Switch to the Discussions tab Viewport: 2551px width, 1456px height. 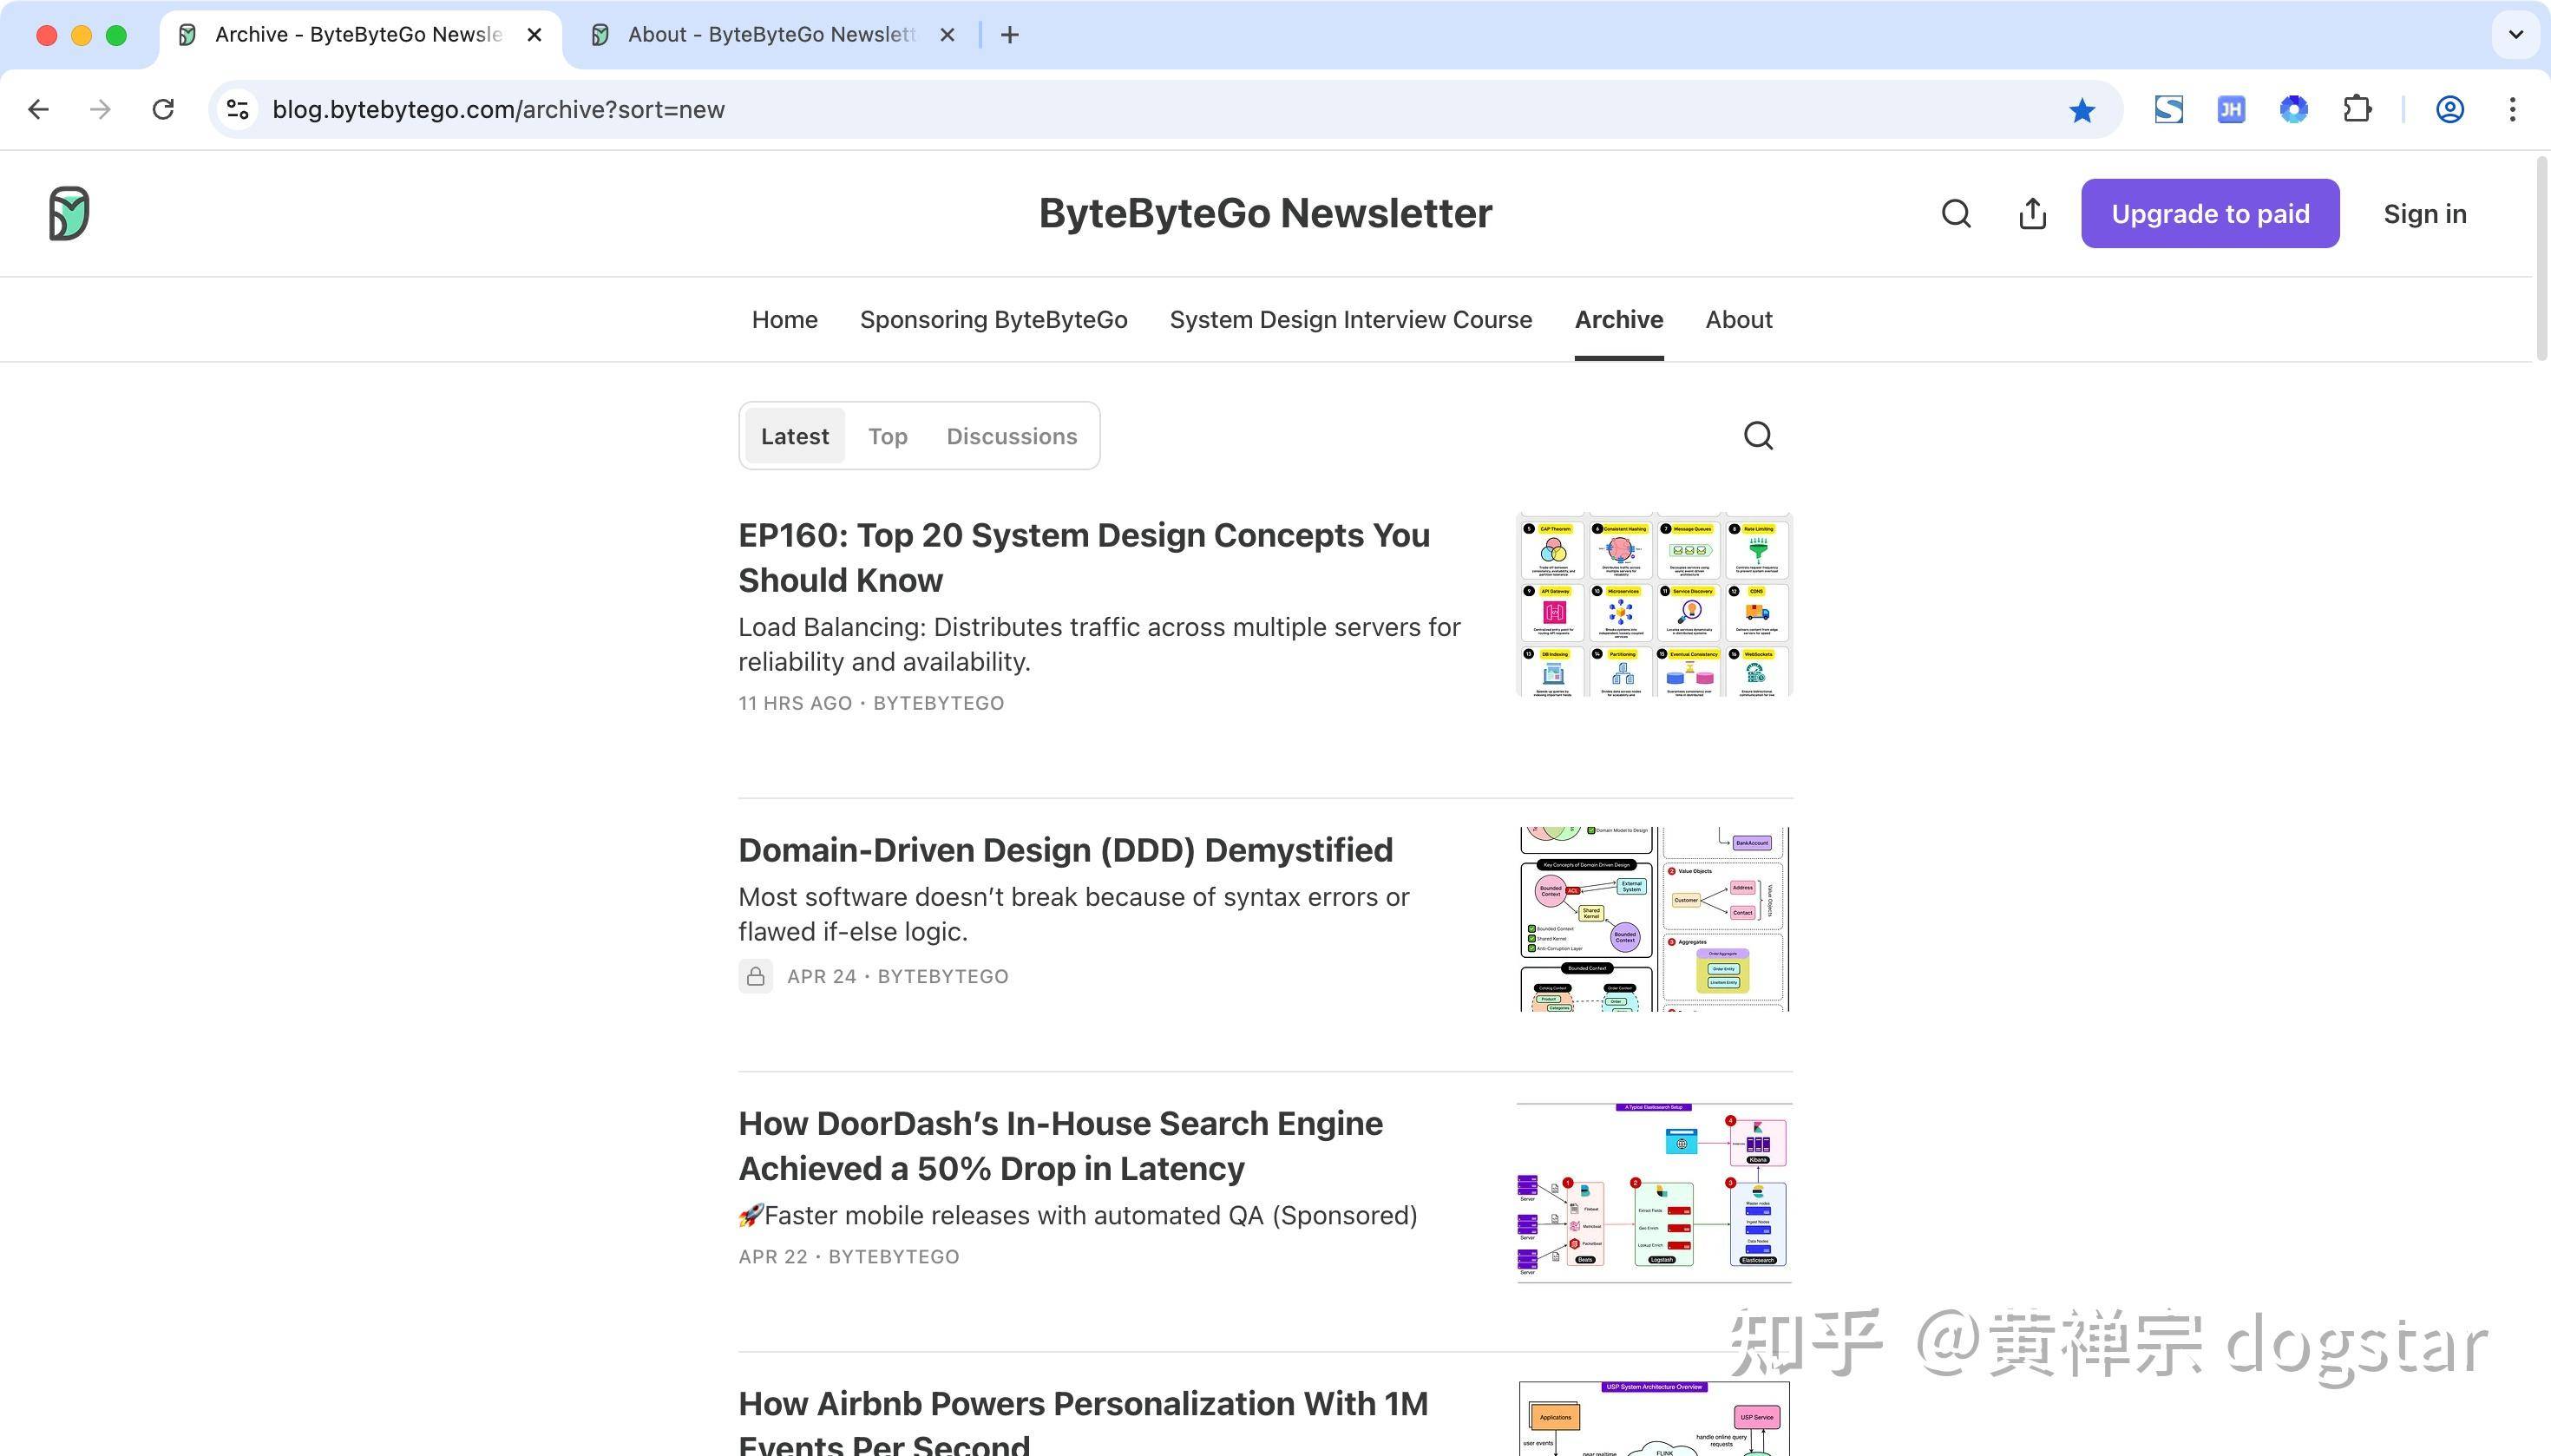[x=1011, y=436]
